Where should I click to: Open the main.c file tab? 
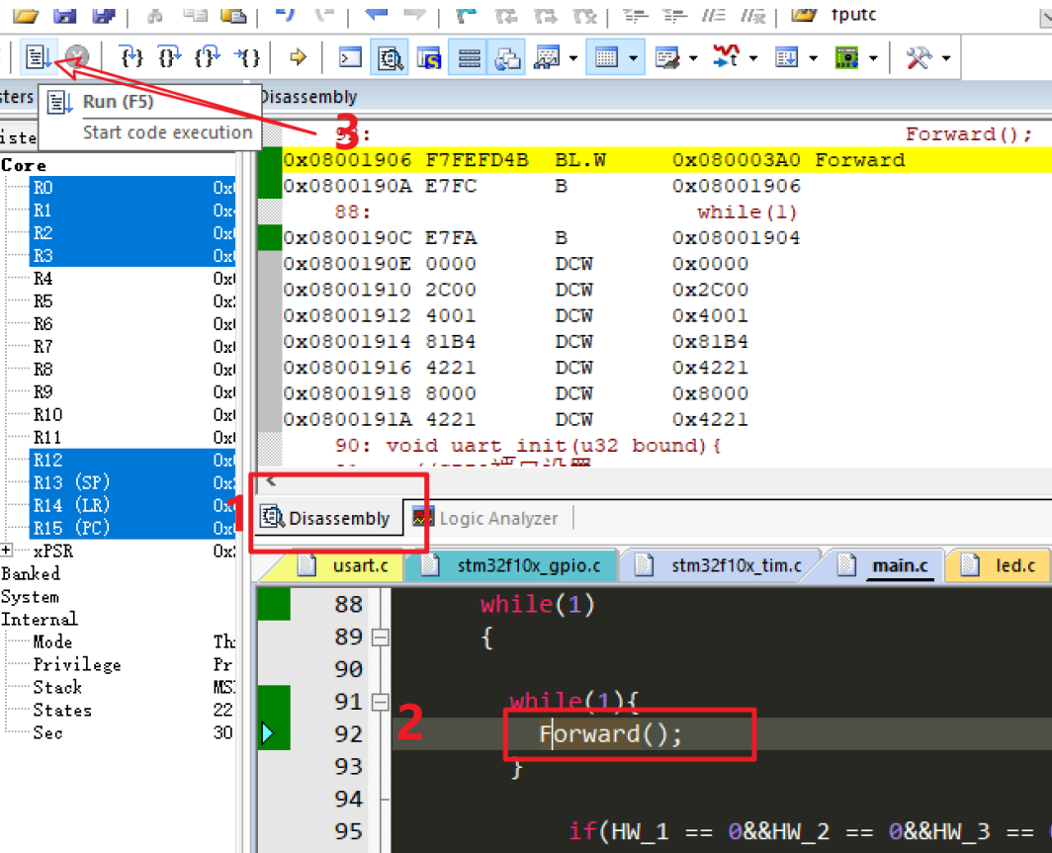(x=888, y=565)
